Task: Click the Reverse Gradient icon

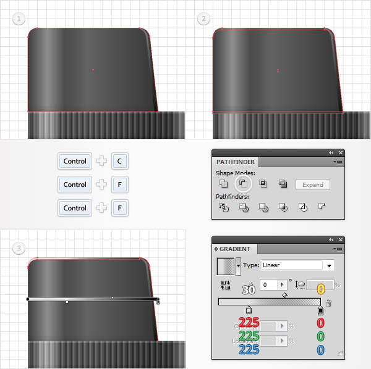Action: point(225,285)
